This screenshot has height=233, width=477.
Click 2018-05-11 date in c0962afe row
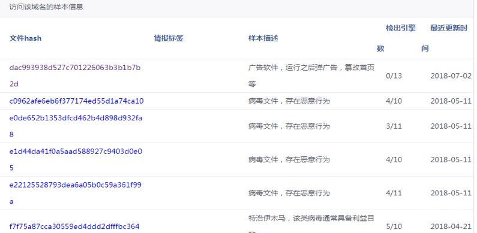(x=451, y=101)
